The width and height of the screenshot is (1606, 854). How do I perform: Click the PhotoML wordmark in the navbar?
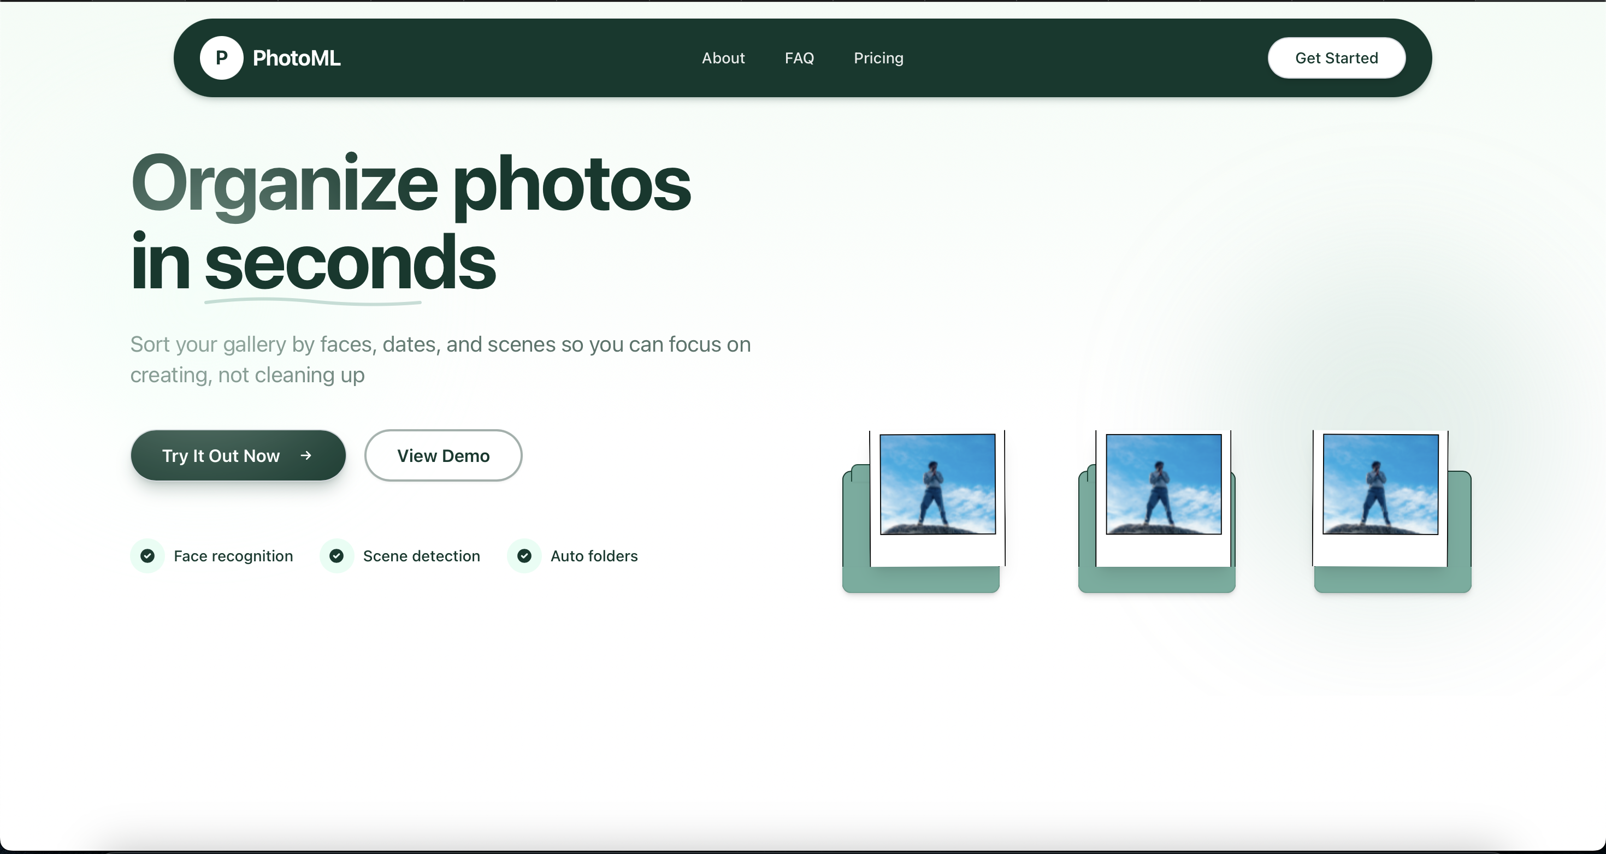[296, 57]
